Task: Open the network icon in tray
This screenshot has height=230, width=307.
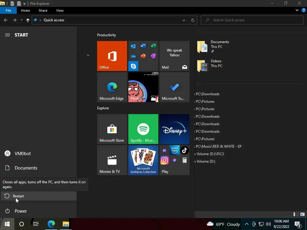Action: click(x=261, y=224)
